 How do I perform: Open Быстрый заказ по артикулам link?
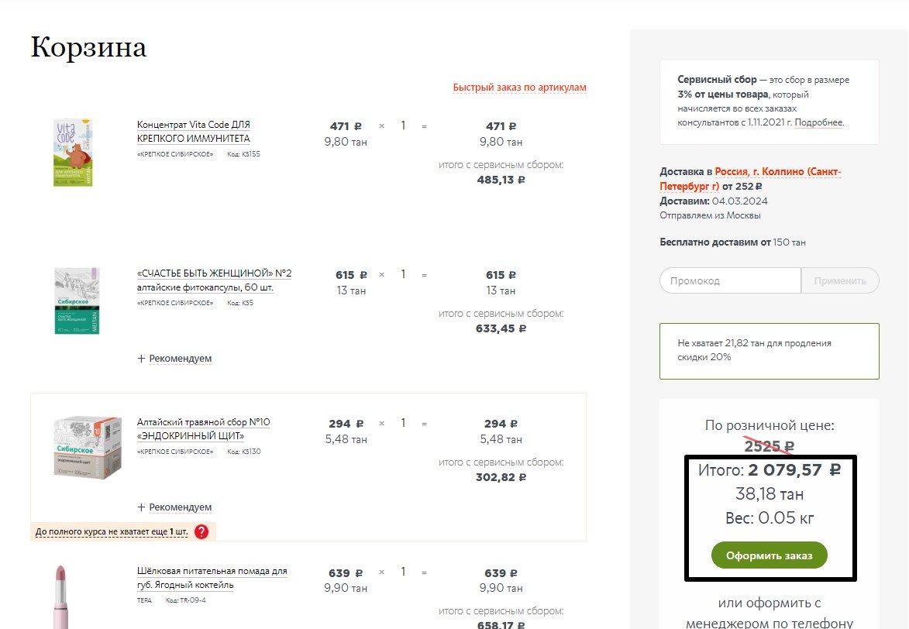point(519,88)
